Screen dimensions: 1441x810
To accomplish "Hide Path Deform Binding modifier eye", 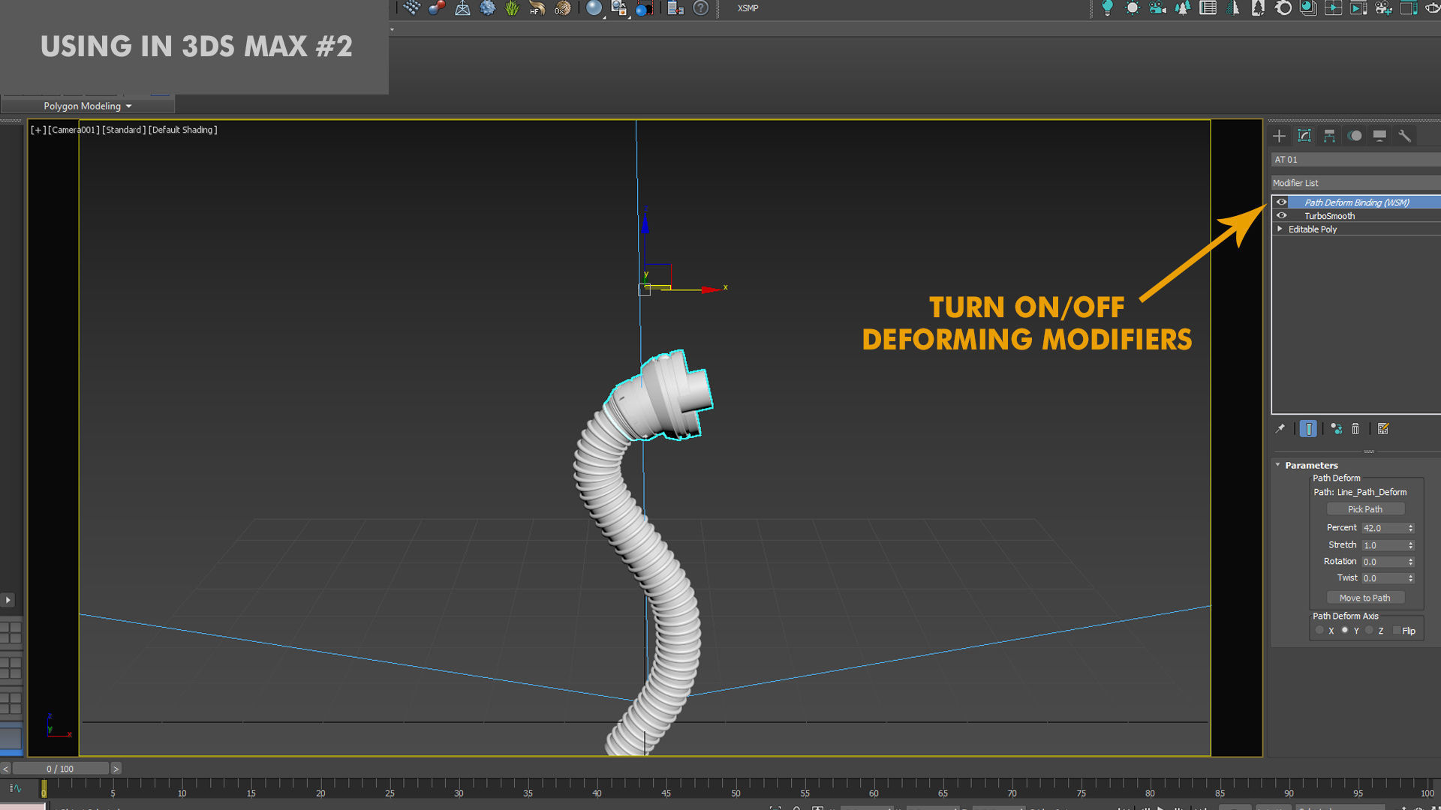I will 1282,202.
